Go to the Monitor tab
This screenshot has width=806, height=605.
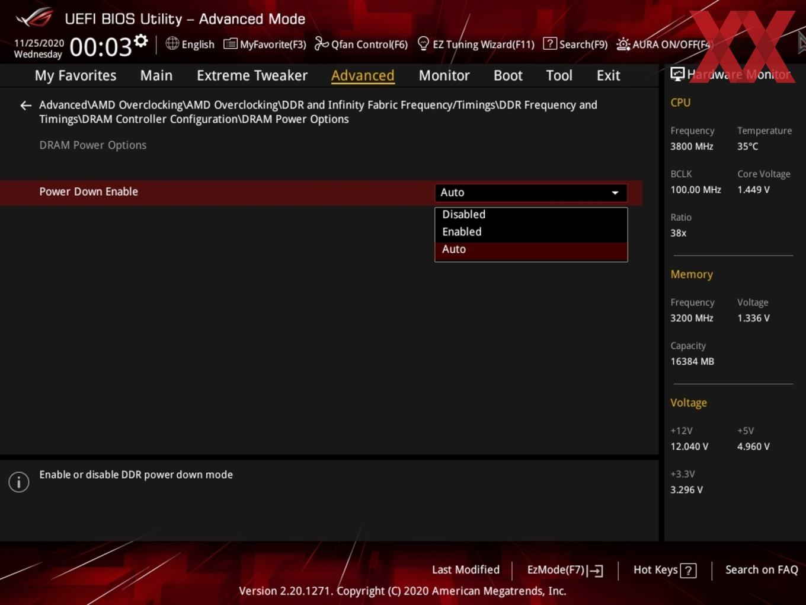(x=444, y=75)
